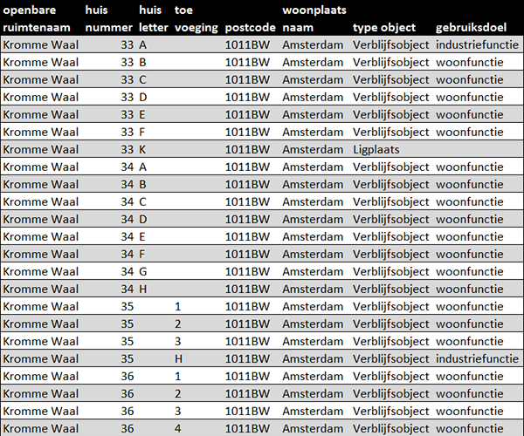Click the 'type object' column header

click(x=384, y=27)
